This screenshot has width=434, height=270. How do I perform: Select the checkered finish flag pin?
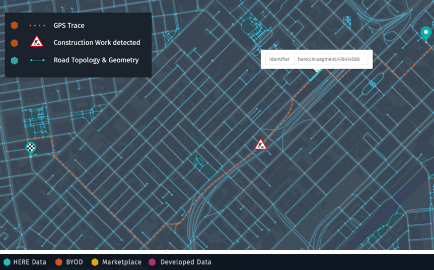pyautogui.click(x=31, y=149)
